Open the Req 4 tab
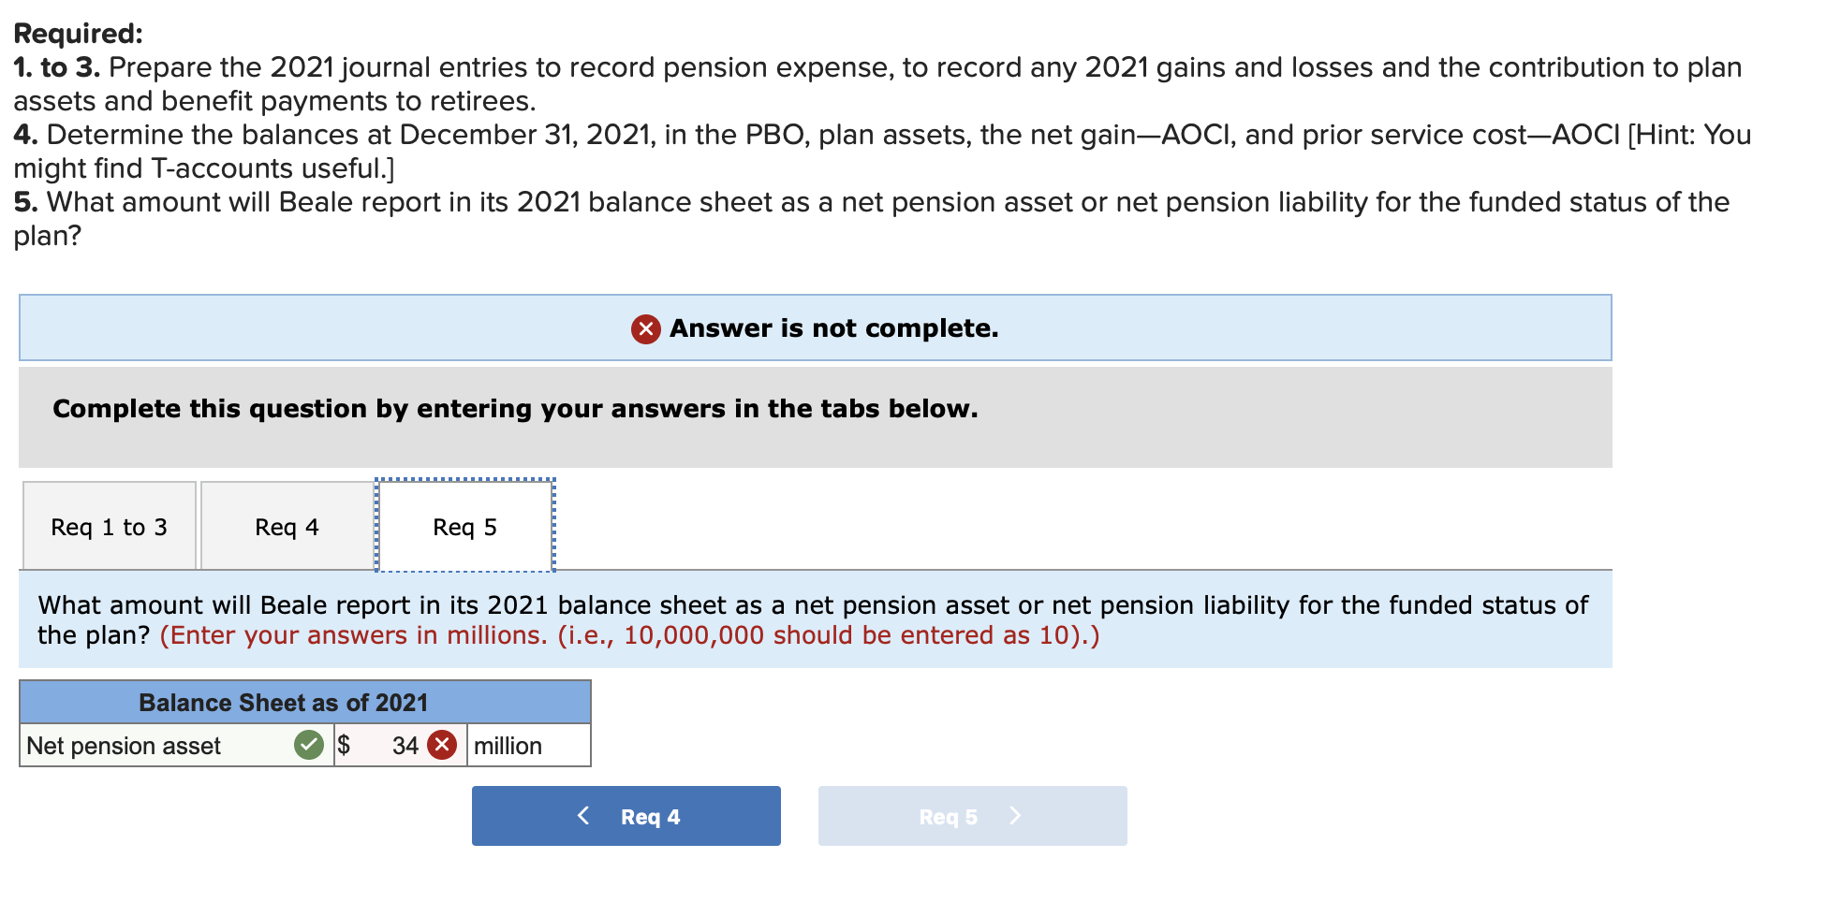 287,526
